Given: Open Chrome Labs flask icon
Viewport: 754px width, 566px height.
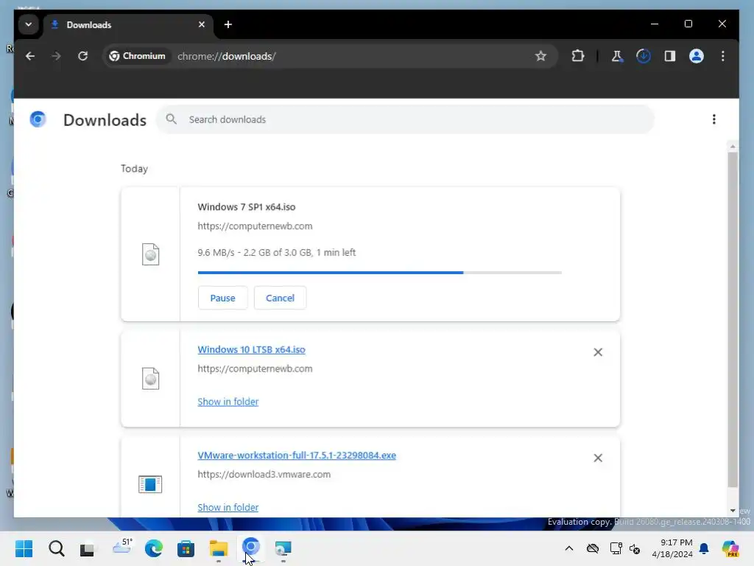Looking at the screenshot, I should coord(616,56).
